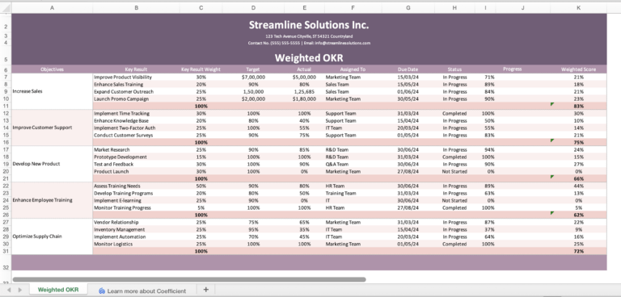Select the Streamline Solutions Inc. title cell
The height and width of the screenshot is (297, 621).
coord(309,25)
